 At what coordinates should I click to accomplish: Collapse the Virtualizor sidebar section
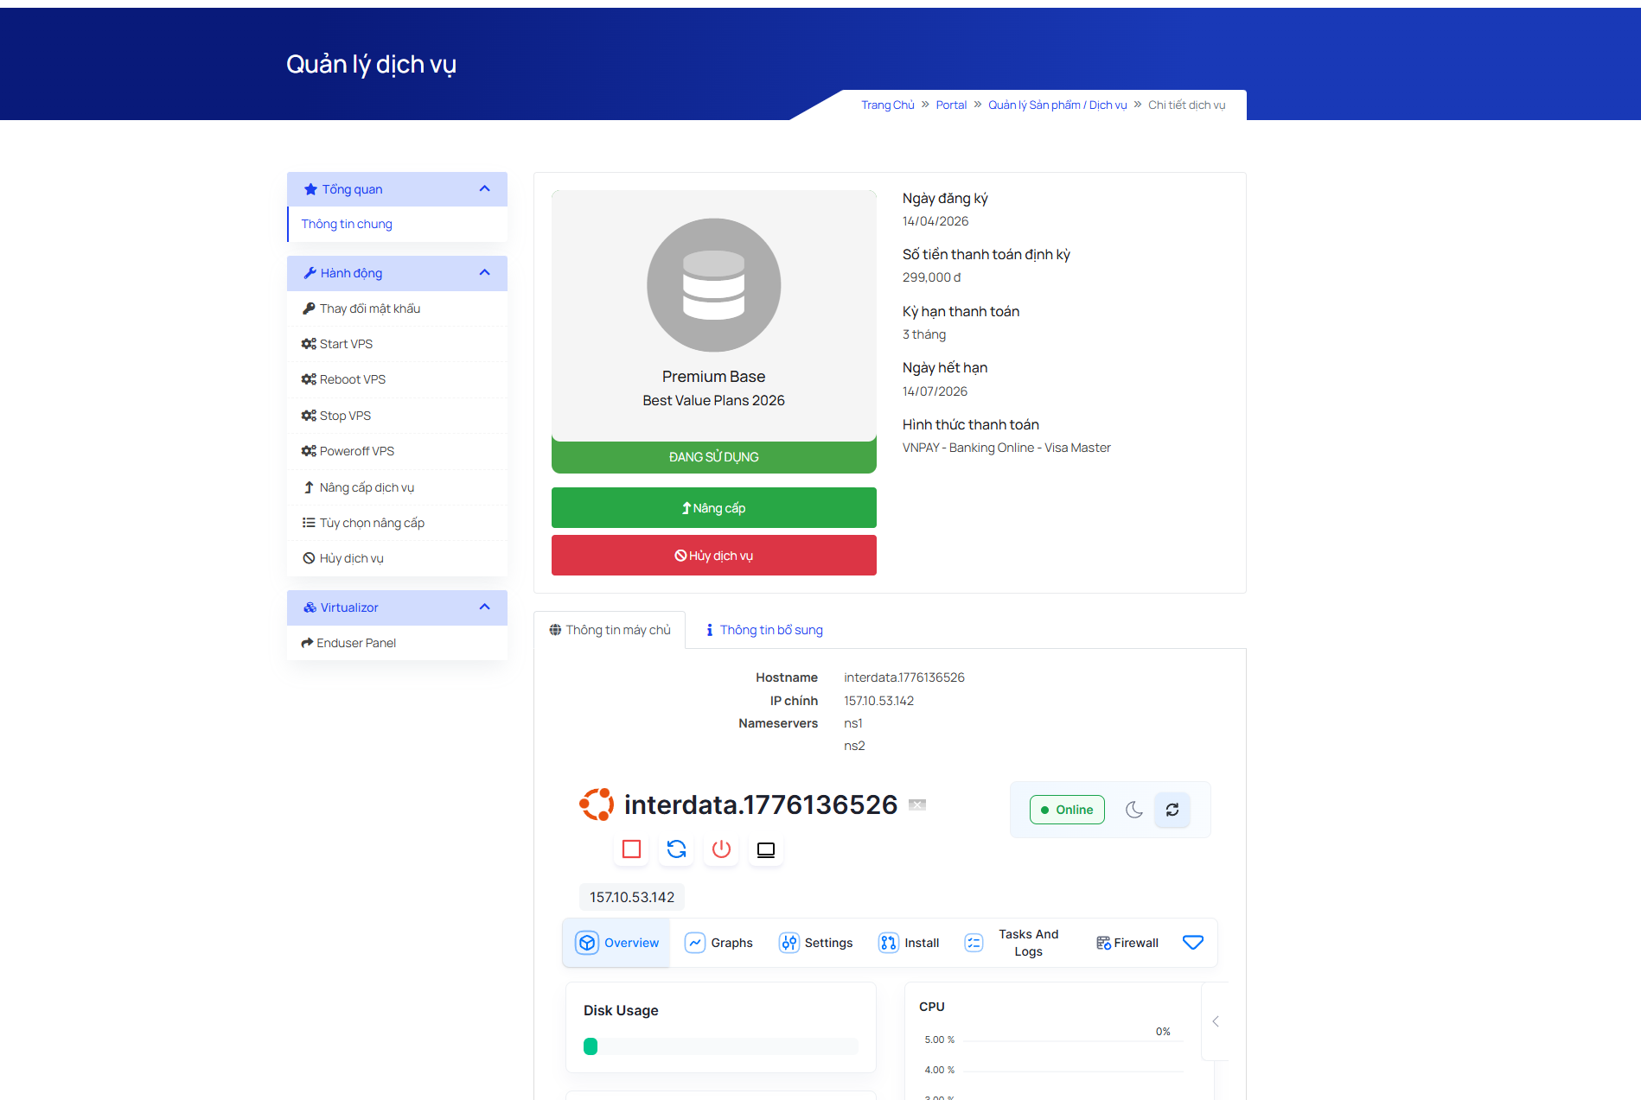[484, 607]
